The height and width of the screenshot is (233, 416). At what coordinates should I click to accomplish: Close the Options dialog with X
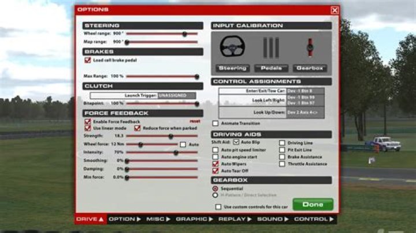[x=335, y=10]
